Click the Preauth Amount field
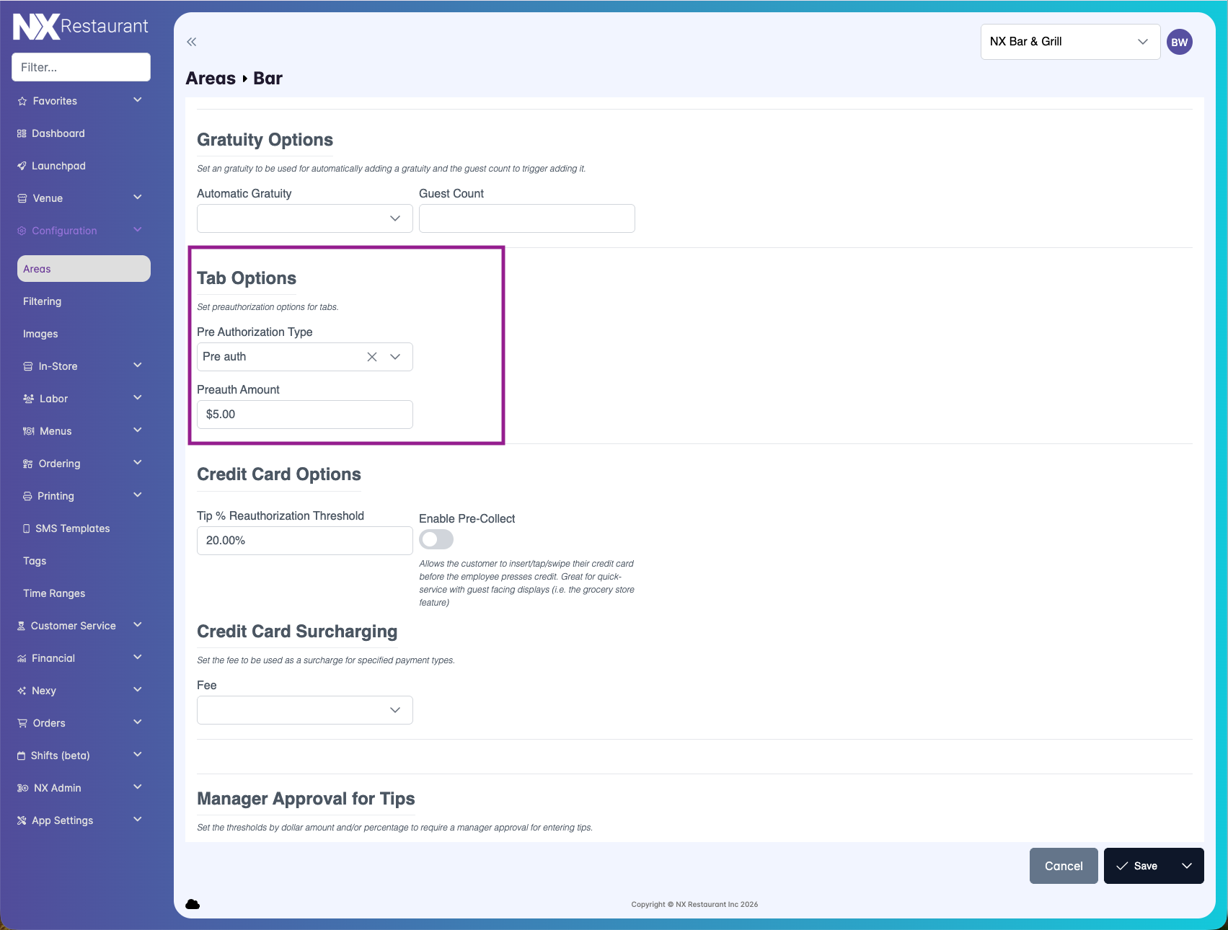Viewport: 1228px width, 930px height. click(x=304, y=415)
